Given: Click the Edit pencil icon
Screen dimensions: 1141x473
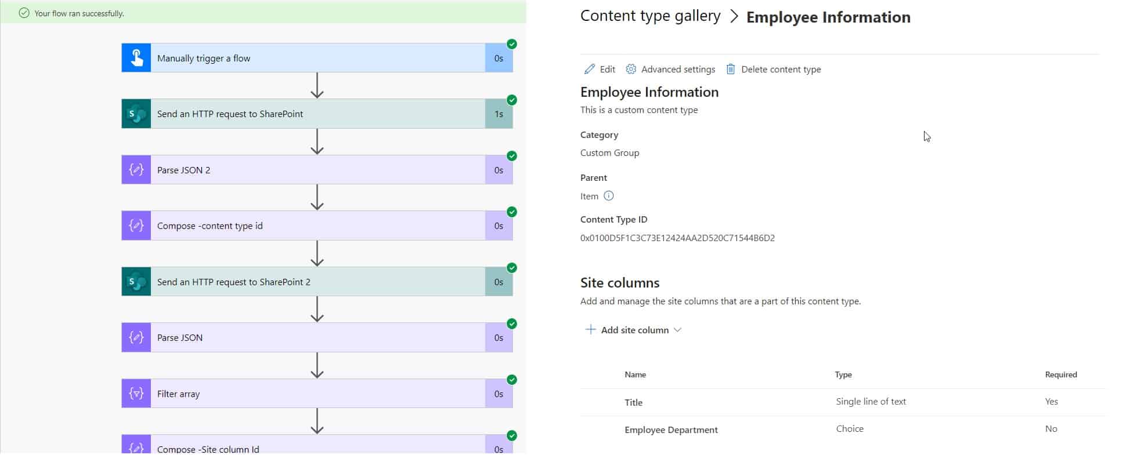Looking at the screenshot, I should click(x=590, y=69).
